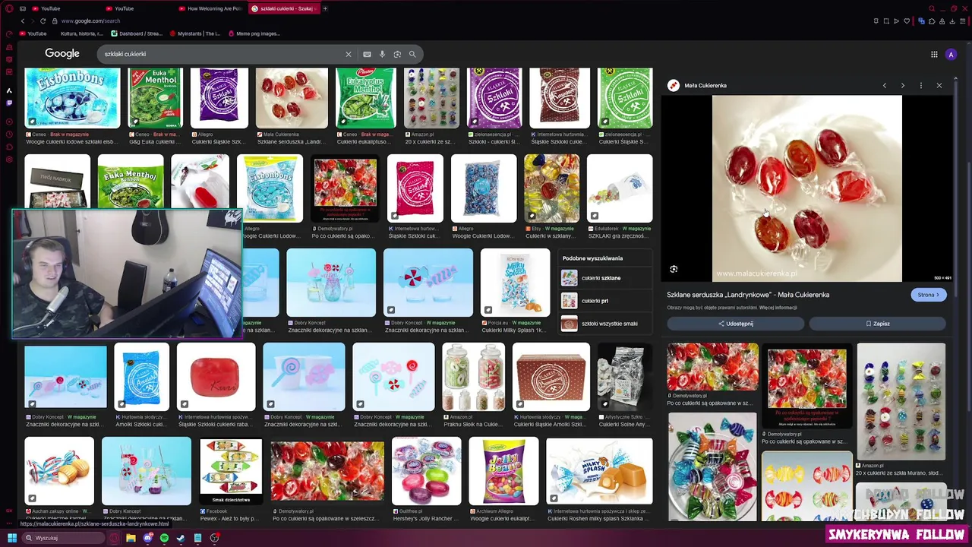The height and width of the screenshot is (547, 972).
Task: Open Opera snapshot tool icon
Action: click(x=886, y=21)
